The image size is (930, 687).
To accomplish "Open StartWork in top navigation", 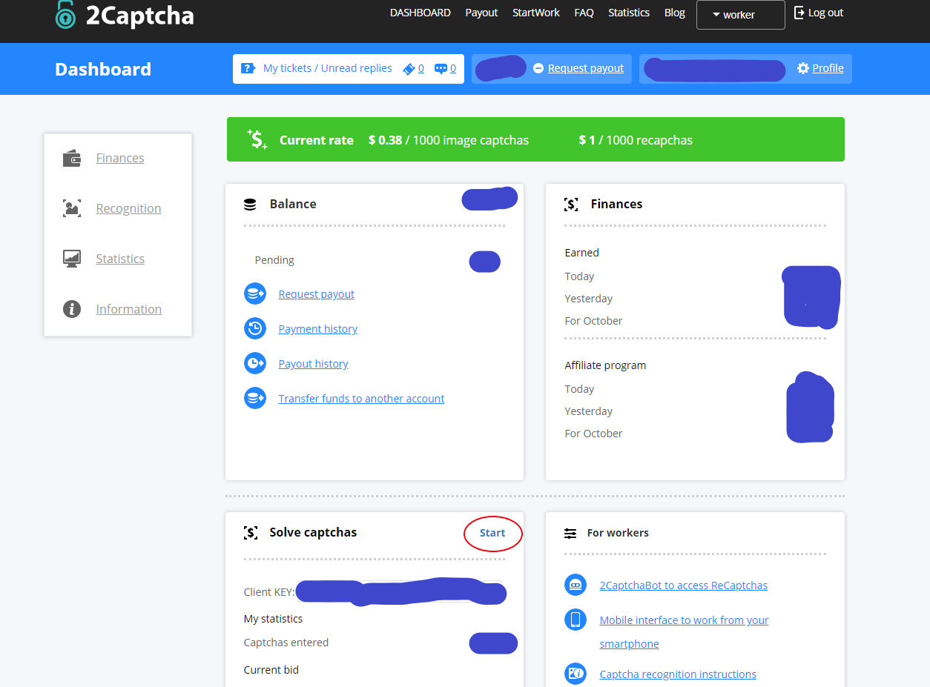I will click(536, 13).
